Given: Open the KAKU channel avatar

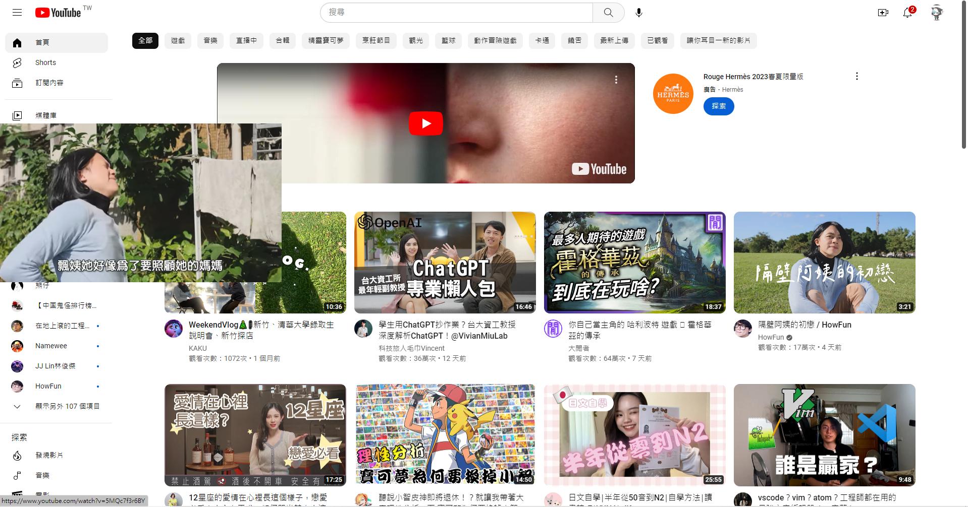Looking at the screenshot, I should pyautogui.click(x=174, y=329).
